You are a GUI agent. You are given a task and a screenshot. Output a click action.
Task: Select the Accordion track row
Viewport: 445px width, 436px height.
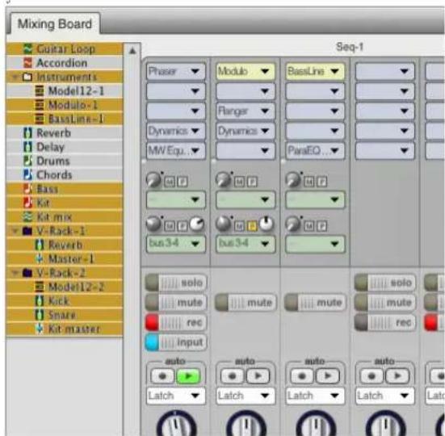coord(65,63)
